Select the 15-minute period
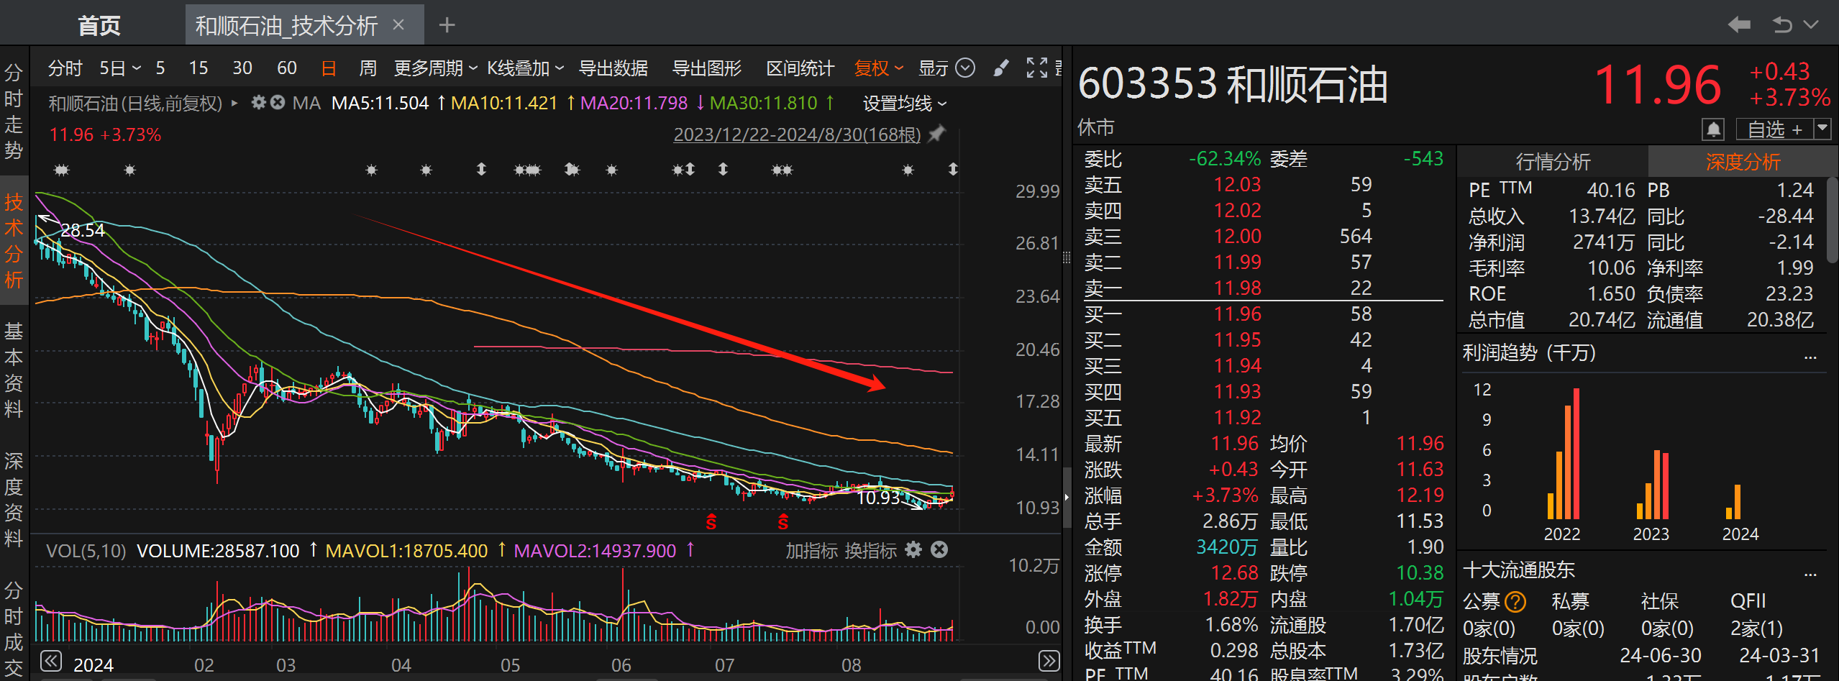The height and width of the screenshot is (681, 1839). (x=198, y=68)
